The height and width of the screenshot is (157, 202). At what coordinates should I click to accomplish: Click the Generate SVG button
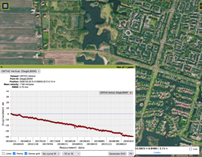coord(117,154)
